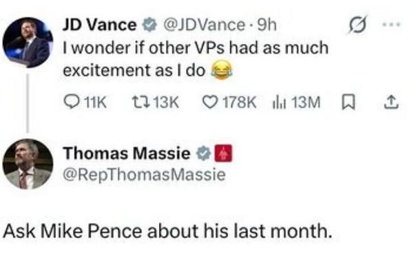Click the red affiliation badge beside Massie
Image resolution: width=409 pixels, height=267 pixels.
pos(223,153)
